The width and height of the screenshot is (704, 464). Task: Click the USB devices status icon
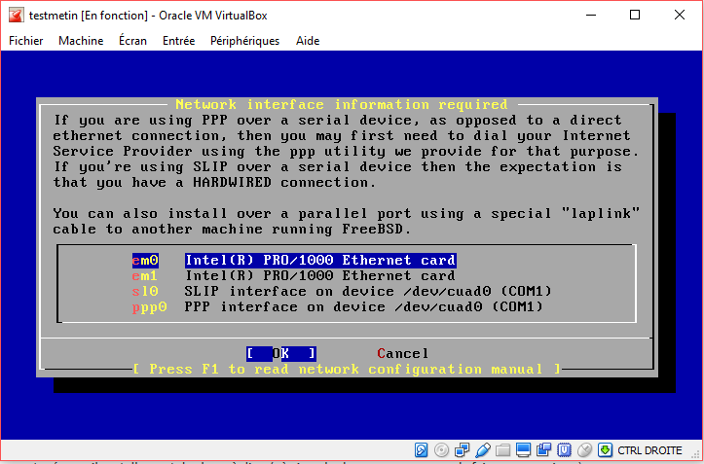point(483,449)
